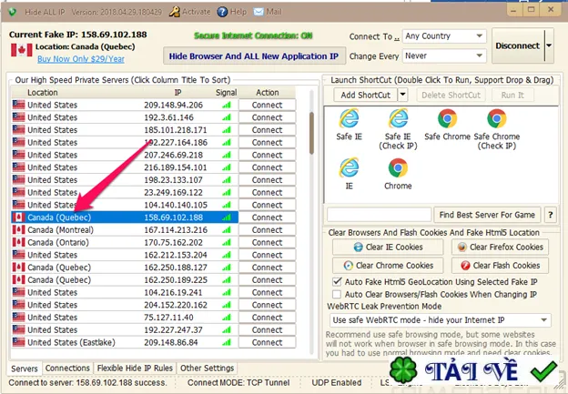Image resolution: width=568 pixels, height=394 pixels.
Task: Open the Change Every interval dropdown
Action: point(444,56)
